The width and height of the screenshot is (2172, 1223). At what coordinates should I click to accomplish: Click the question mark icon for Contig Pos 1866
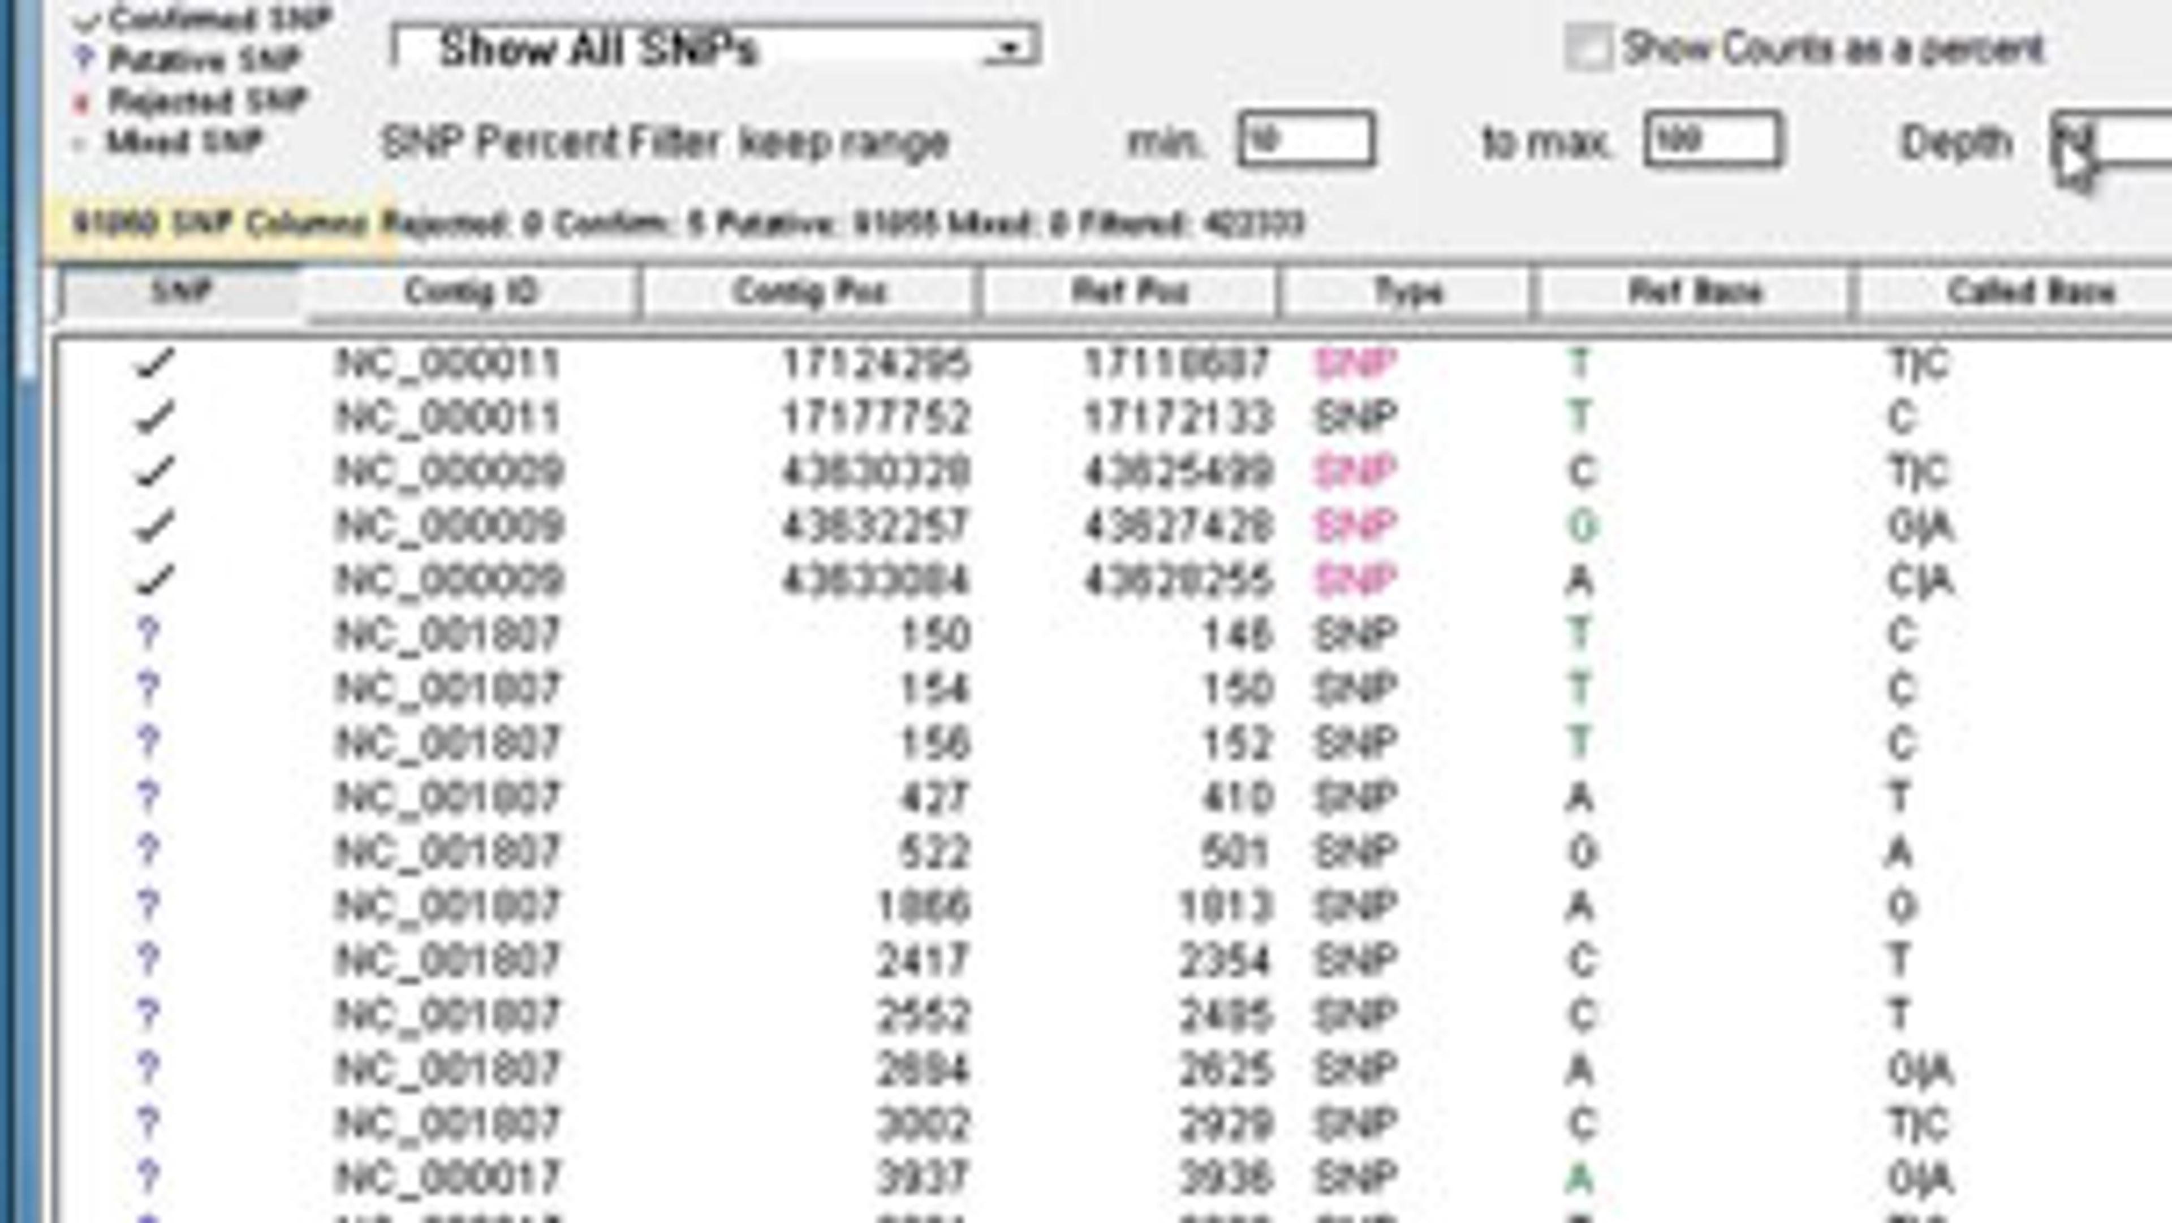tap(148, 905)
